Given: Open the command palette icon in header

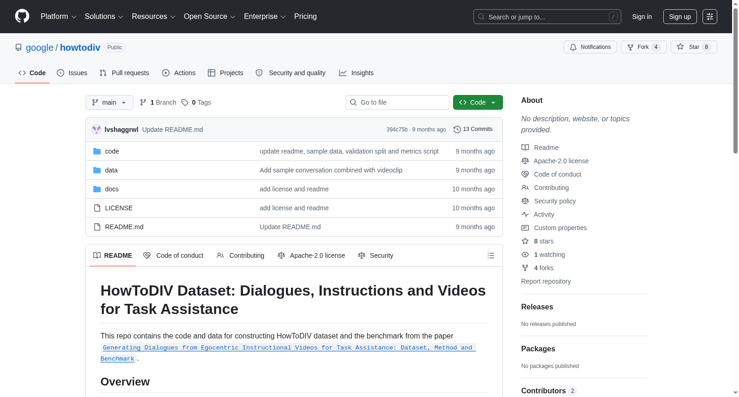Looking at the screenshot, I should click(710, 17).
